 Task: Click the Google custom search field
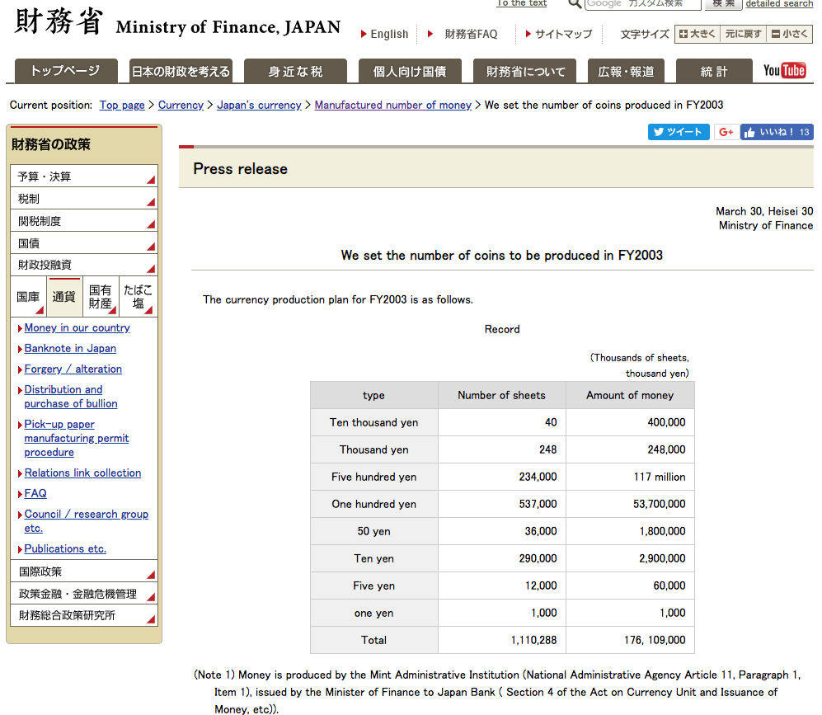coord(642,4)
